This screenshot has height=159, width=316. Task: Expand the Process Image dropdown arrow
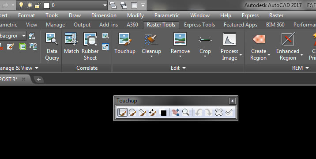point(241,55)
